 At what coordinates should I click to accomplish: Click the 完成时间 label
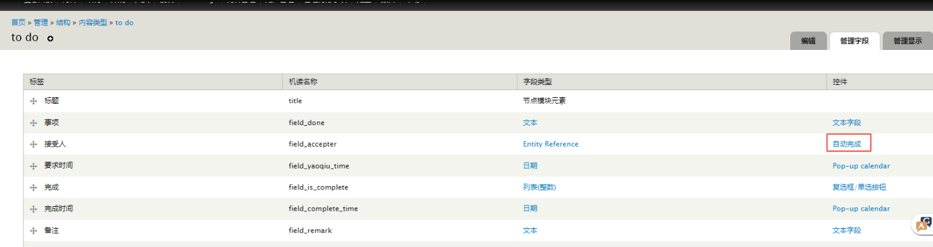coord(58,209)
